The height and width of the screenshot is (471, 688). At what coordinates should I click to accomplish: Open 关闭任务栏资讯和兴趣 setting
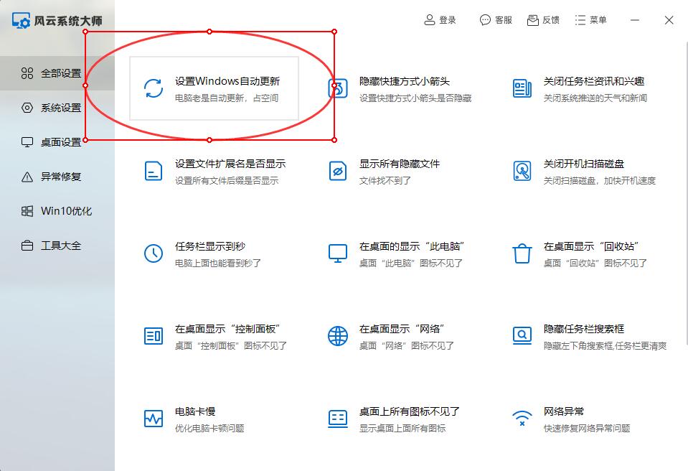594,81
